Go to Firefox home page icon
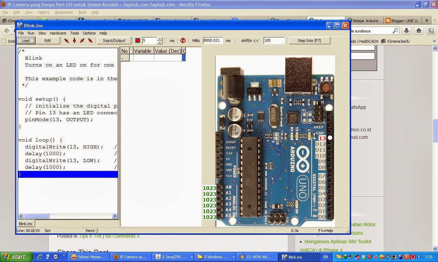This screenshot has height=262, width=438. 419,31
